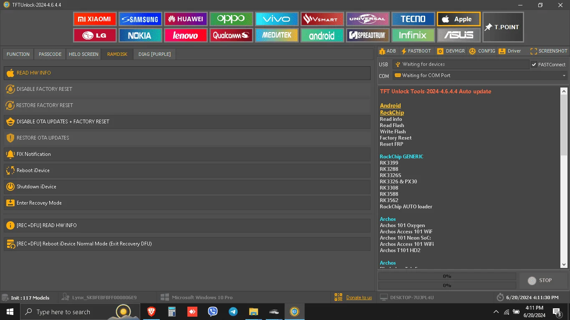Open Calculator from the taskbar

172,312
